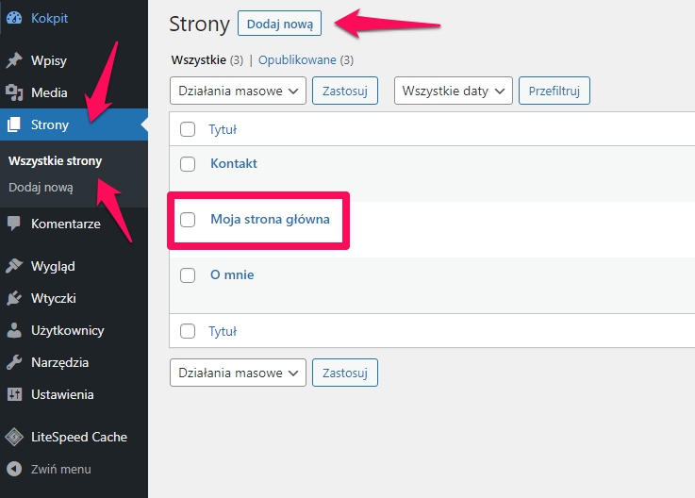Tick the checkbox next to Kontakt
695x498 pixels.
[188, 163]
